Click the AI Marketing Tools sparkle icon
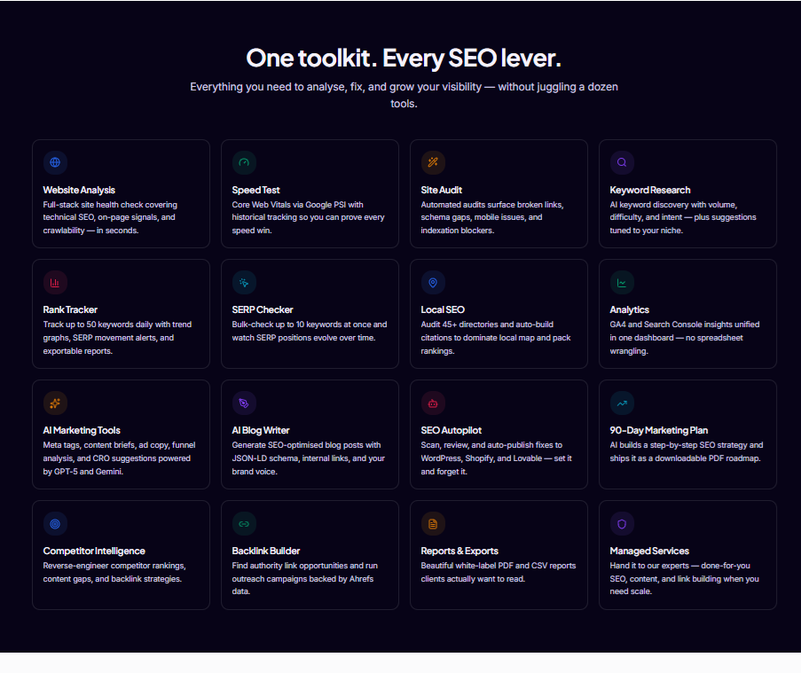The image size is (801, 673). click(55, 403)
